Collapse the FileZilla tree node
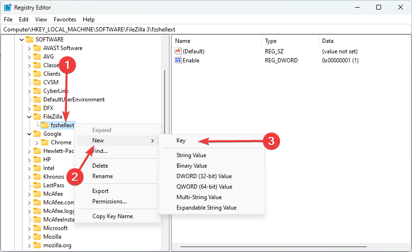This screenshot has height=252, width=412. pyautogui.click(x=29, y=117)
